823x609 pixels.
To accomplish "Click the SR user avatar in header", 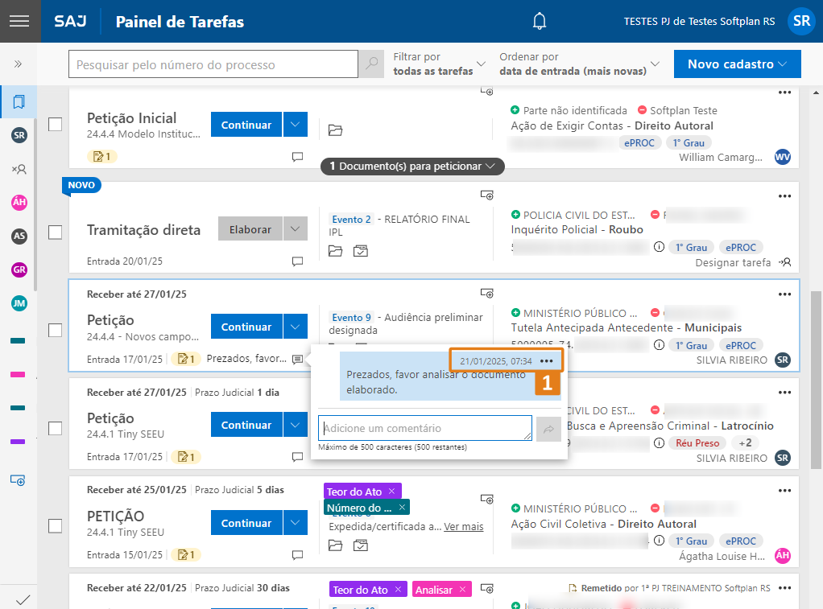I will 800,22.
